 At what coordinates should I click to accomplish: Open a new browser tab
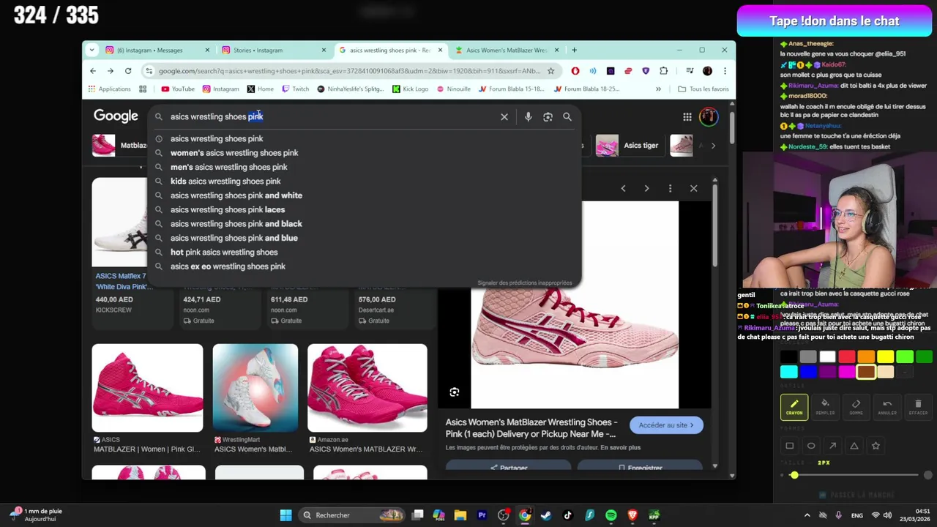(574, 51)
